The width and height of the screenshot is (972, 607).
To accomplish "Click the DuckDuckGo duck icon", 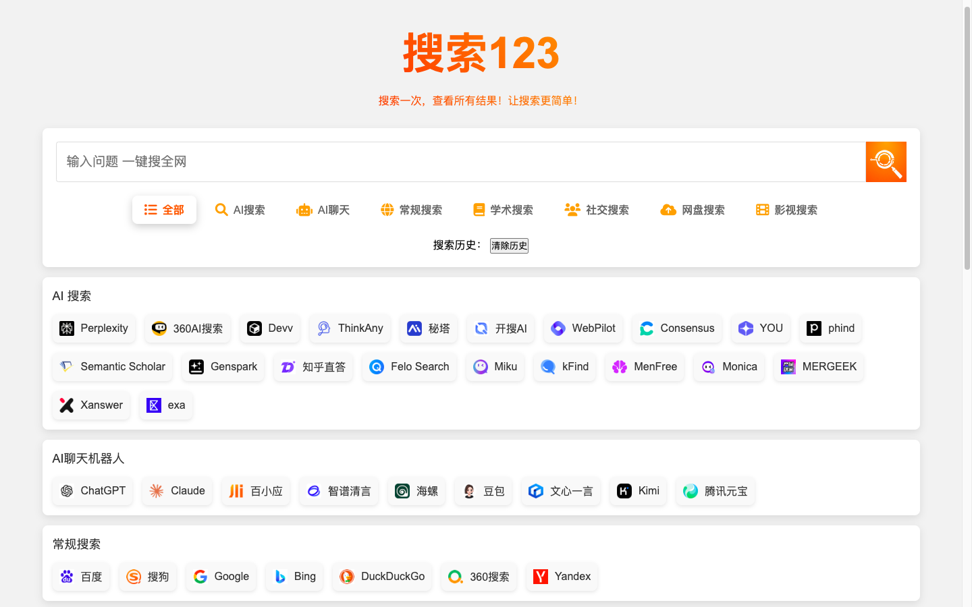I will [347, 577].
